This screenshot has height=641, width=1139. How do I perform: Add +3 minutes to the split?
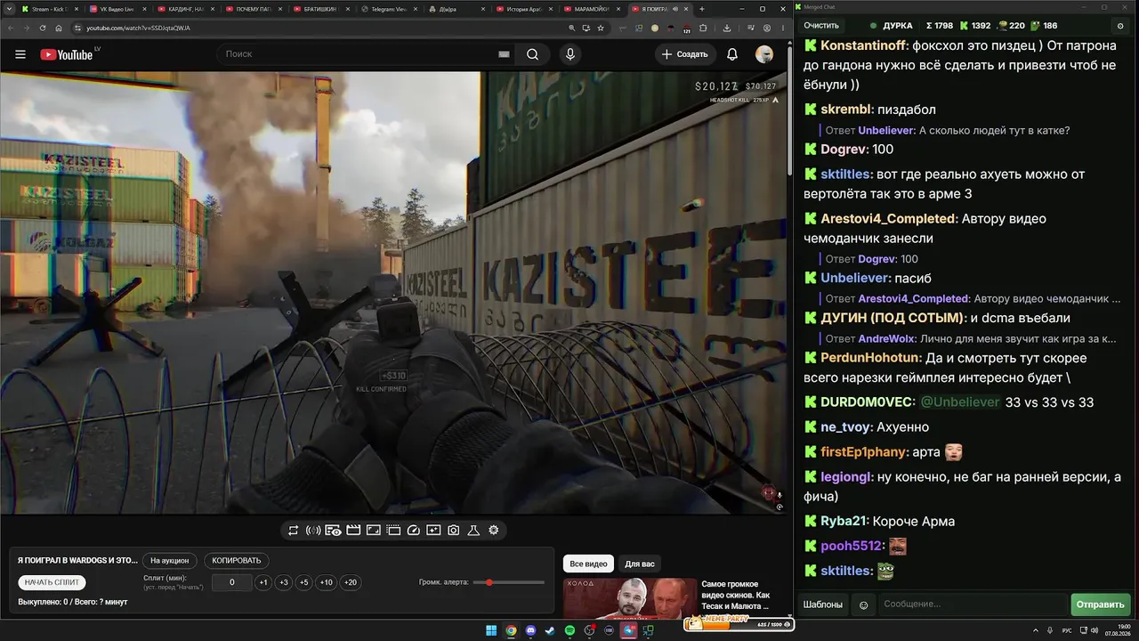coord(284,582)
